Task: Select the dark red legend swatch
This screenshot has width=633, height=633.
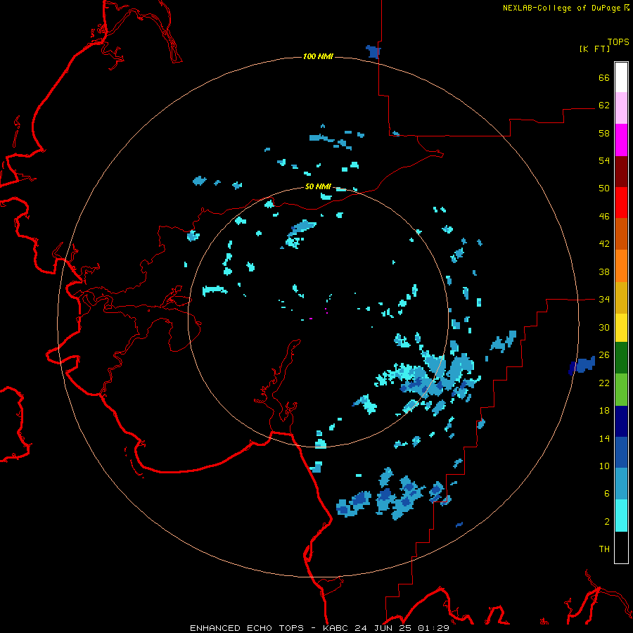Action: 621,171
